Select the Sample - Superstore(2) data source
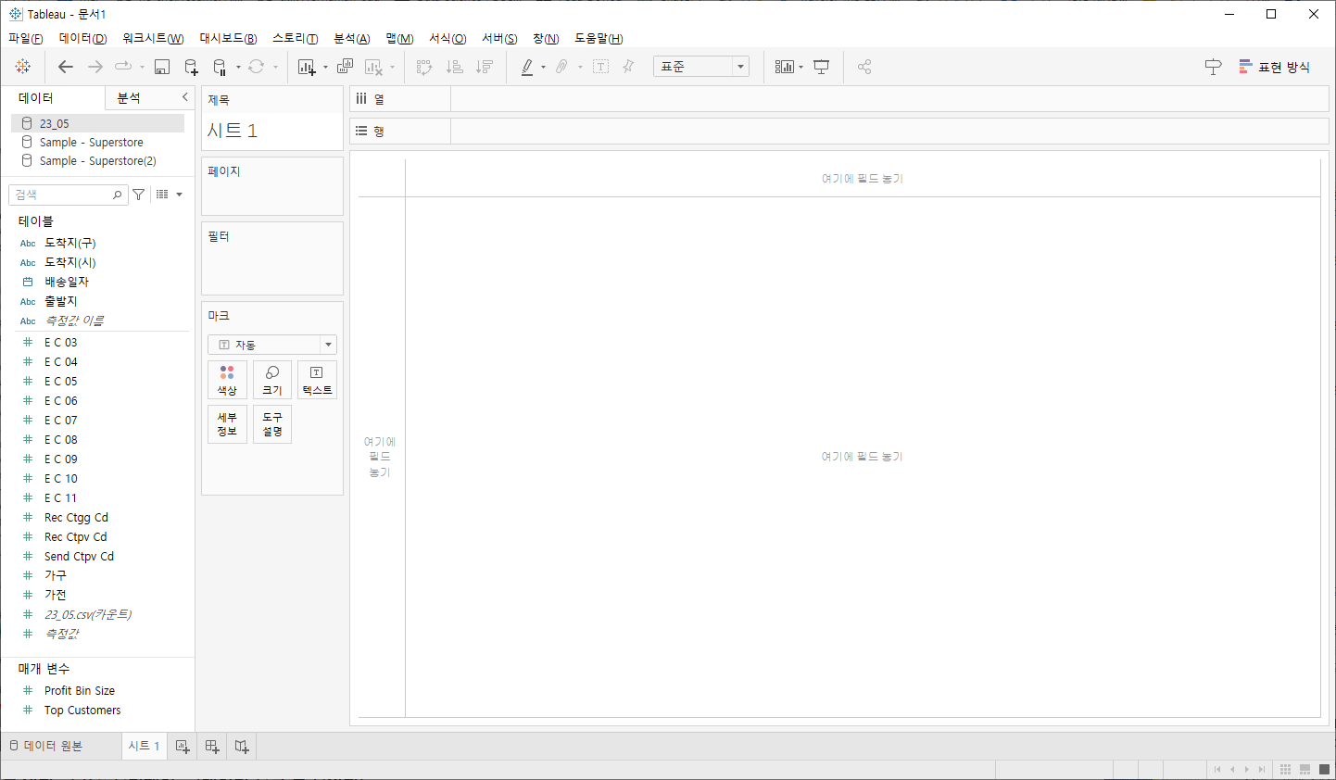The width and height of the screenshot is (1336, 780). 97,161
